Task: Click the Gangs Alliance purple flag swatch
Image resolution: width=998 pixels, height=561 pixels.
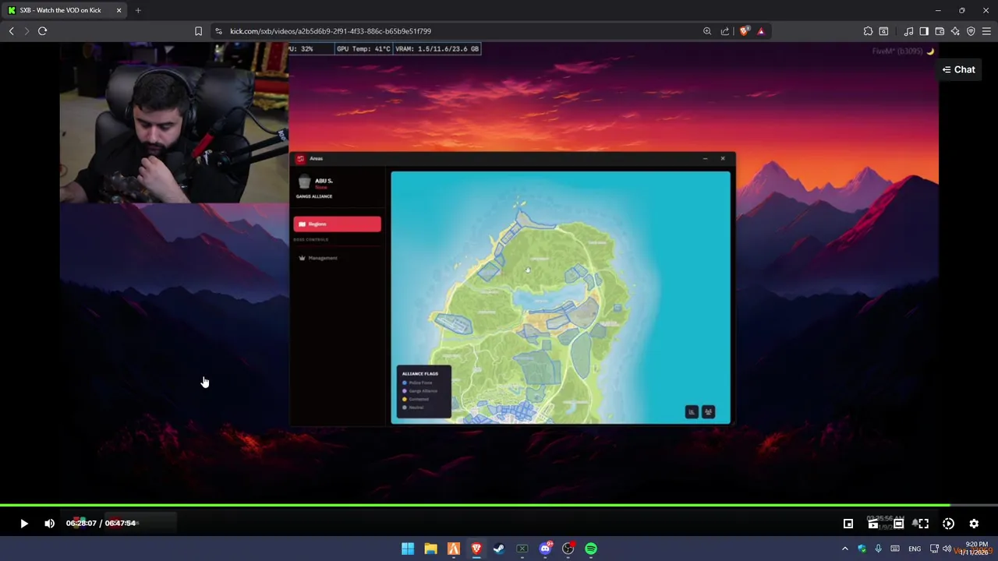Action: pos(404,390)
